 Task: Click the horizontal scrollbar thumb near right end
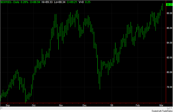168,108
